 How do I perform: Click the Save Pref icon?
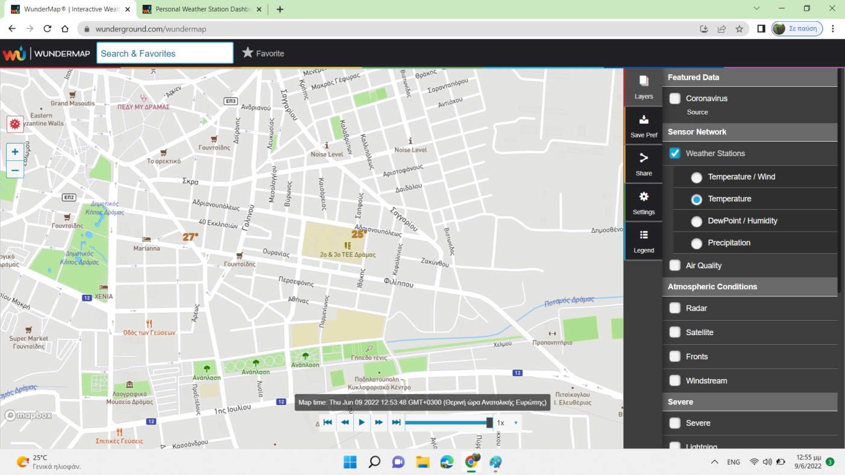643,125
